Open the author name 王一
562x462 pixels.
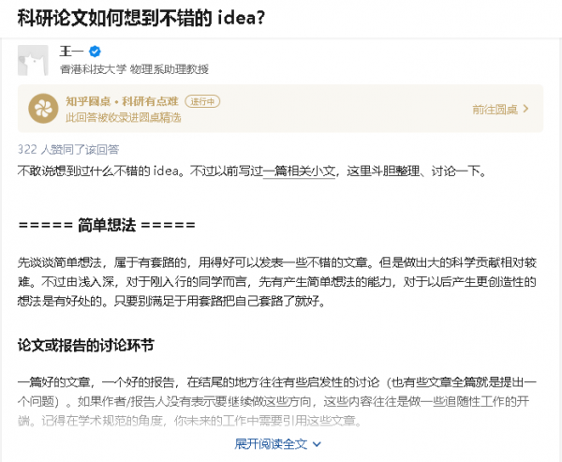[x=72, y=52]
